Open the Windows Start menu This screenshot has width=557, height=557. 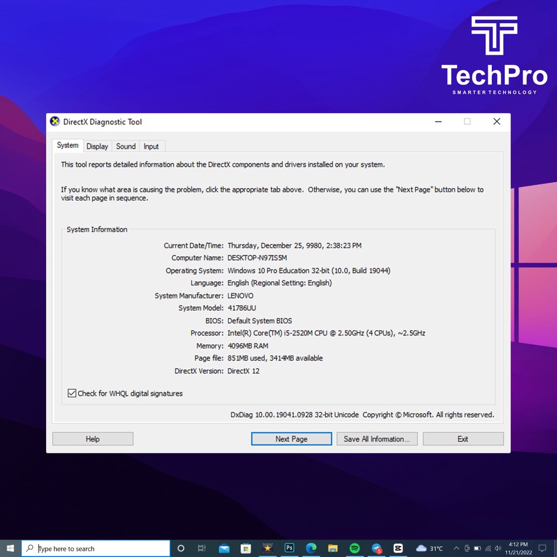[x=10, y=548]
